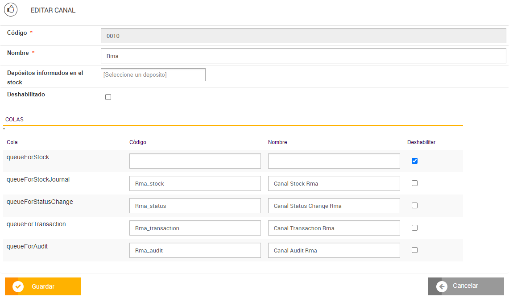Toggle the Deshabilitado checkbox
This screenshot has width=509, height=298.
[108, 97]
